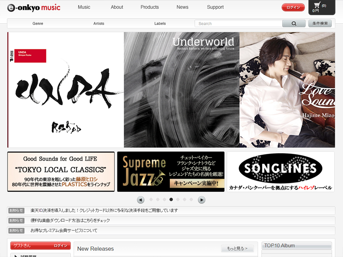Viewport: 343px width, 257px height.
Task: Click the New Releases heading
Action: tap(96, 249)
